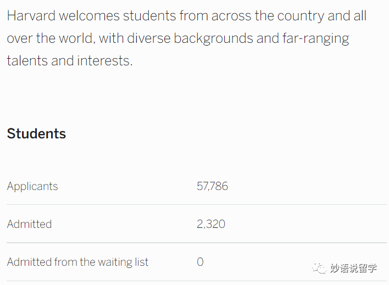
Task: Select the Students section heading
Action: (x=36, y=133)
